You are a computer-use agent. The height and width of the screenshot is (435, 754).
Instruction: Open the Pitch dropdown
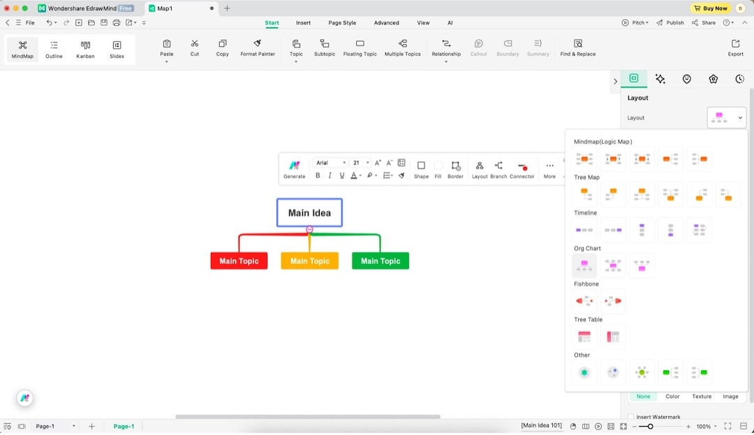tap(635, 22)
